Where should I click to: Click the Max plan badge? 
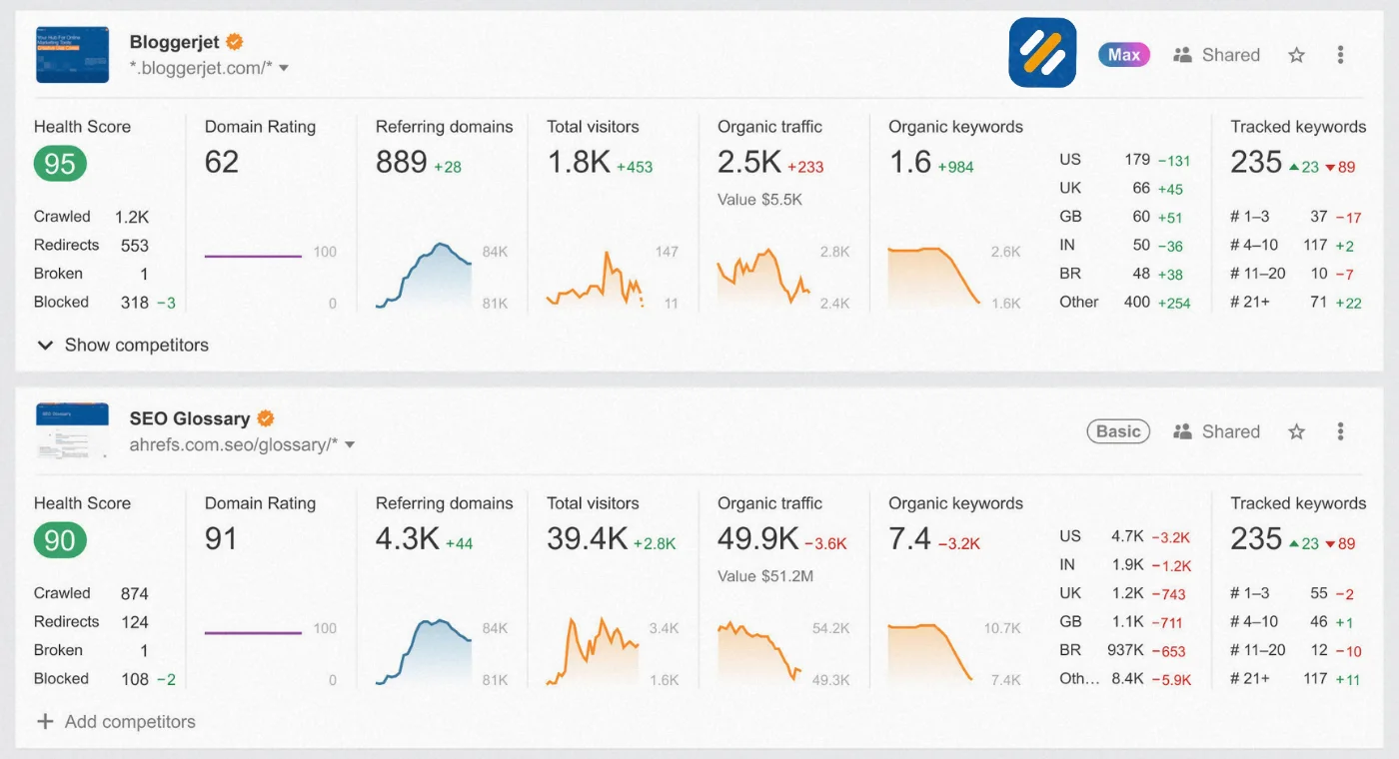pyautogui.click(x=1124, y=55)
